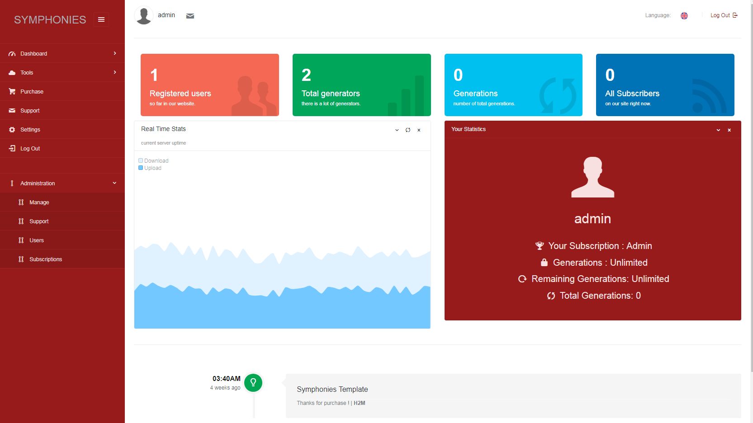Image resolution: width=753 pixels, height=423 pixels.
Task: Click the UK flag language icon
Action: click(684, 16)
